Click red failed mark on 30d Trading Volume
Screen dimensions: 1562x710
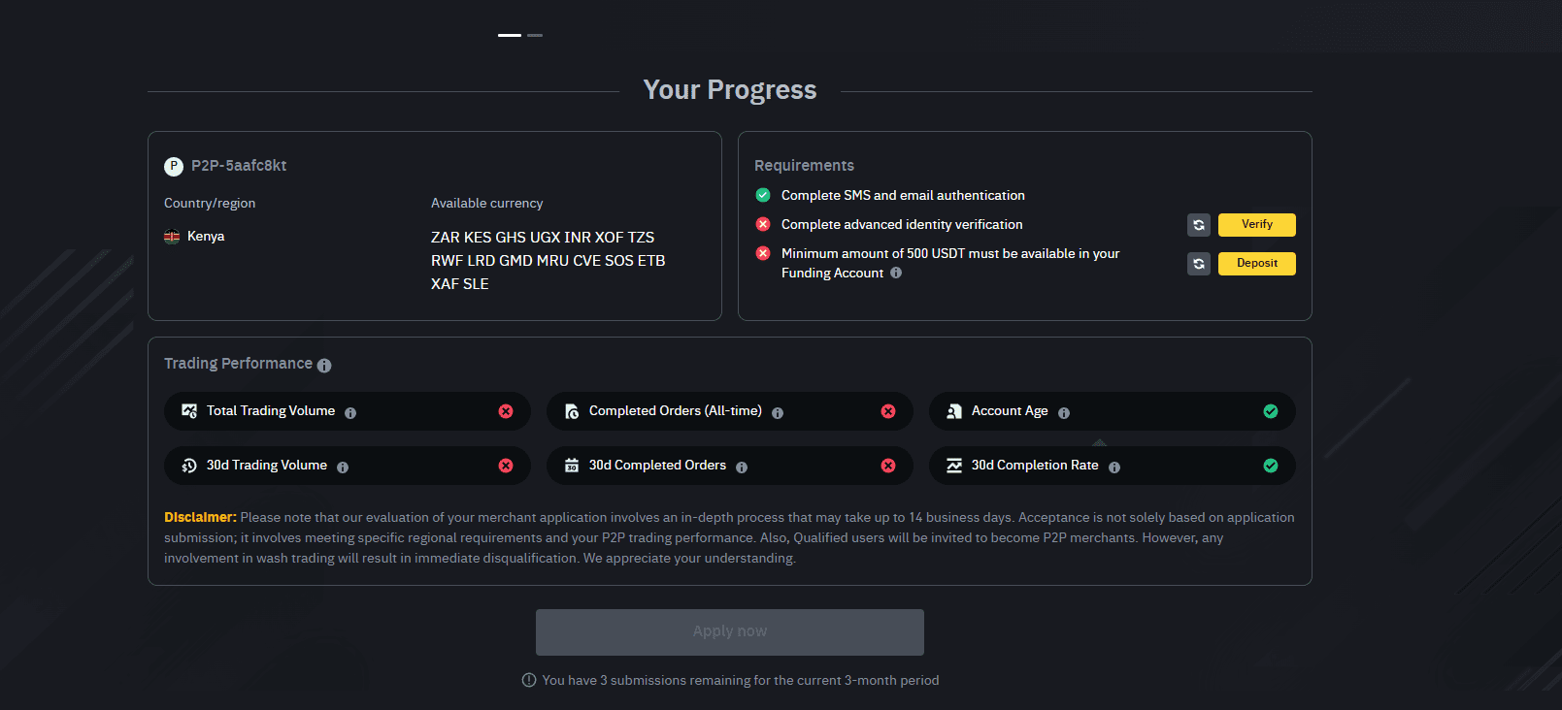[x=506, y=466]
